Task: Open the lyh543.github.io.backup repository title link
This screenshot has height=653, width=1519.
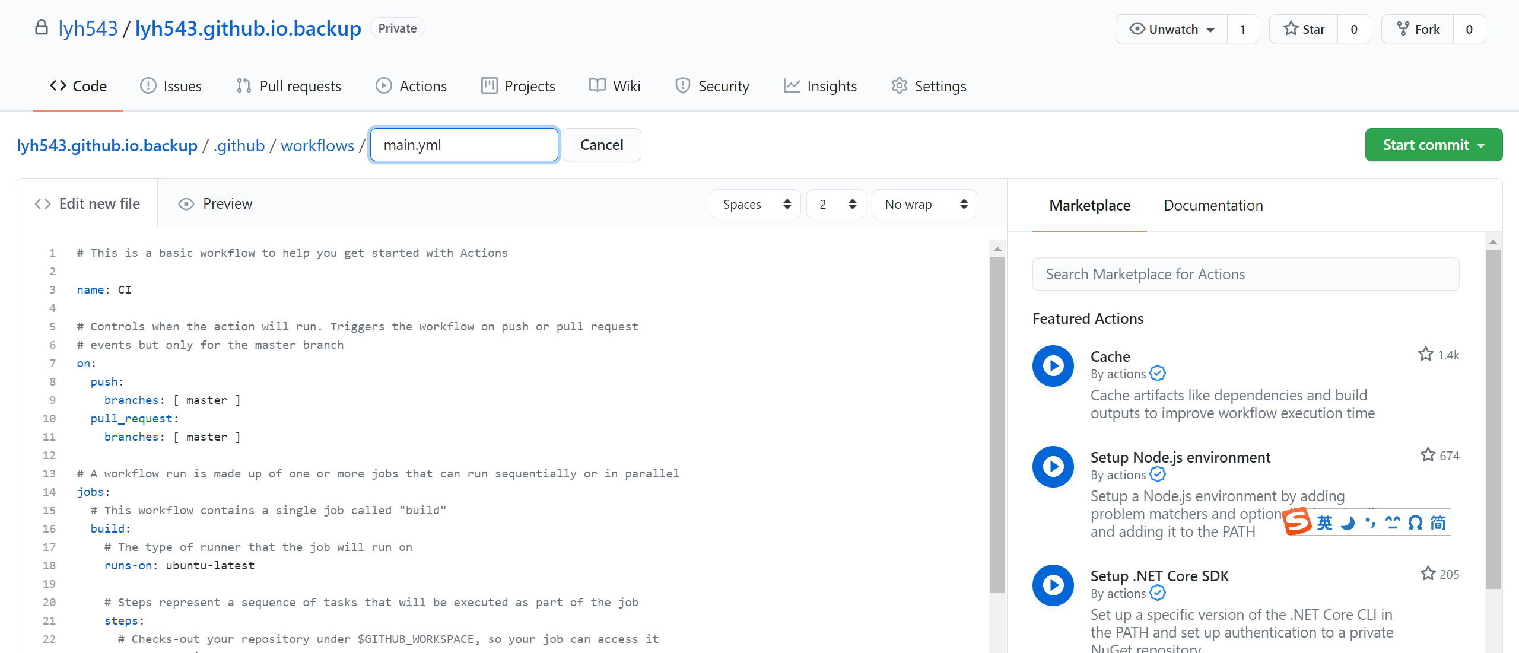Action: (248, 28)
